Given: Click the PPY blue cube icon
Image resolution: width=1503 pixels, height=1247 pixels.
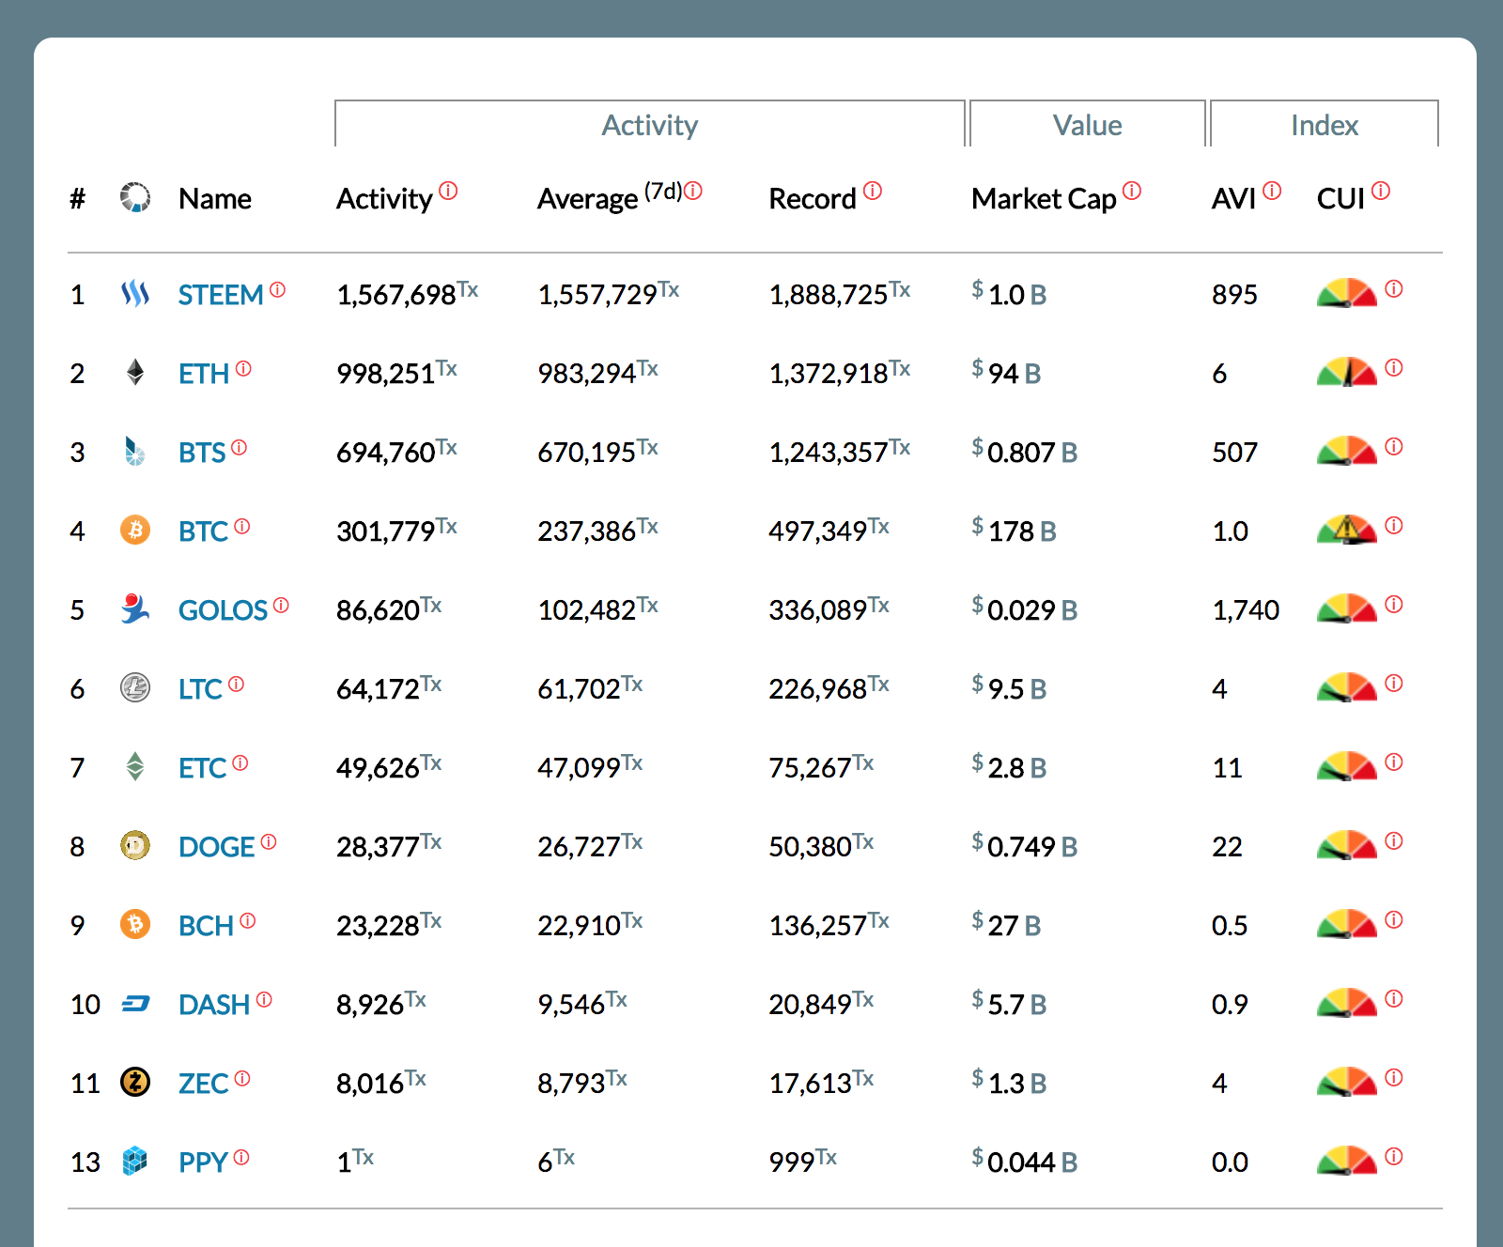Looking at the screenshot, I should (x=135, y=1162).
